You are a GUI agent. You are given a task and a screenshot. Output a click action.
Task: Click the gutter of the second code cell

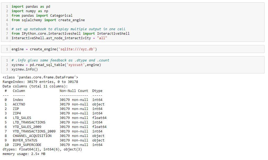[6, 49]
